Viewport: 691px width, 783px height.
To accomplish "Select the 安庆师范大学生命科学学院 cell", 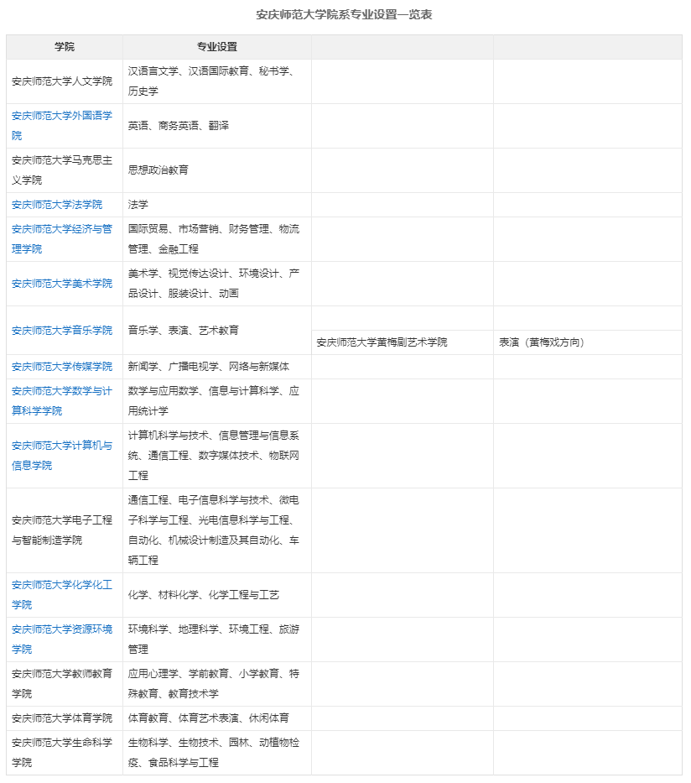I will coord(65,753).
